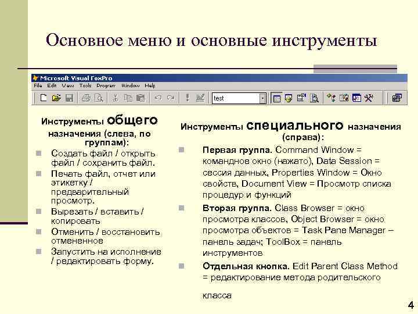The image size is (418, 314).
Task: Click the slide page number 4
Action: point(411,305)
